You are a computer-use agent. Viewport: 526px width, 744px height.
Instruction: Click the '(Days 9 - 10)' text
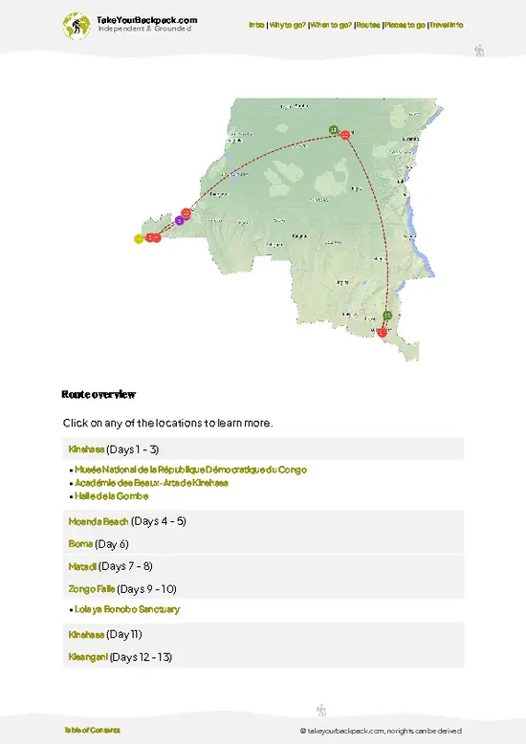pos(146,589)
